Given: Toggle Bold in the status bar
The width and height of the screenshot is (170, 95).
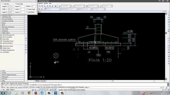Looking at the screenshot, I should 69,90.
